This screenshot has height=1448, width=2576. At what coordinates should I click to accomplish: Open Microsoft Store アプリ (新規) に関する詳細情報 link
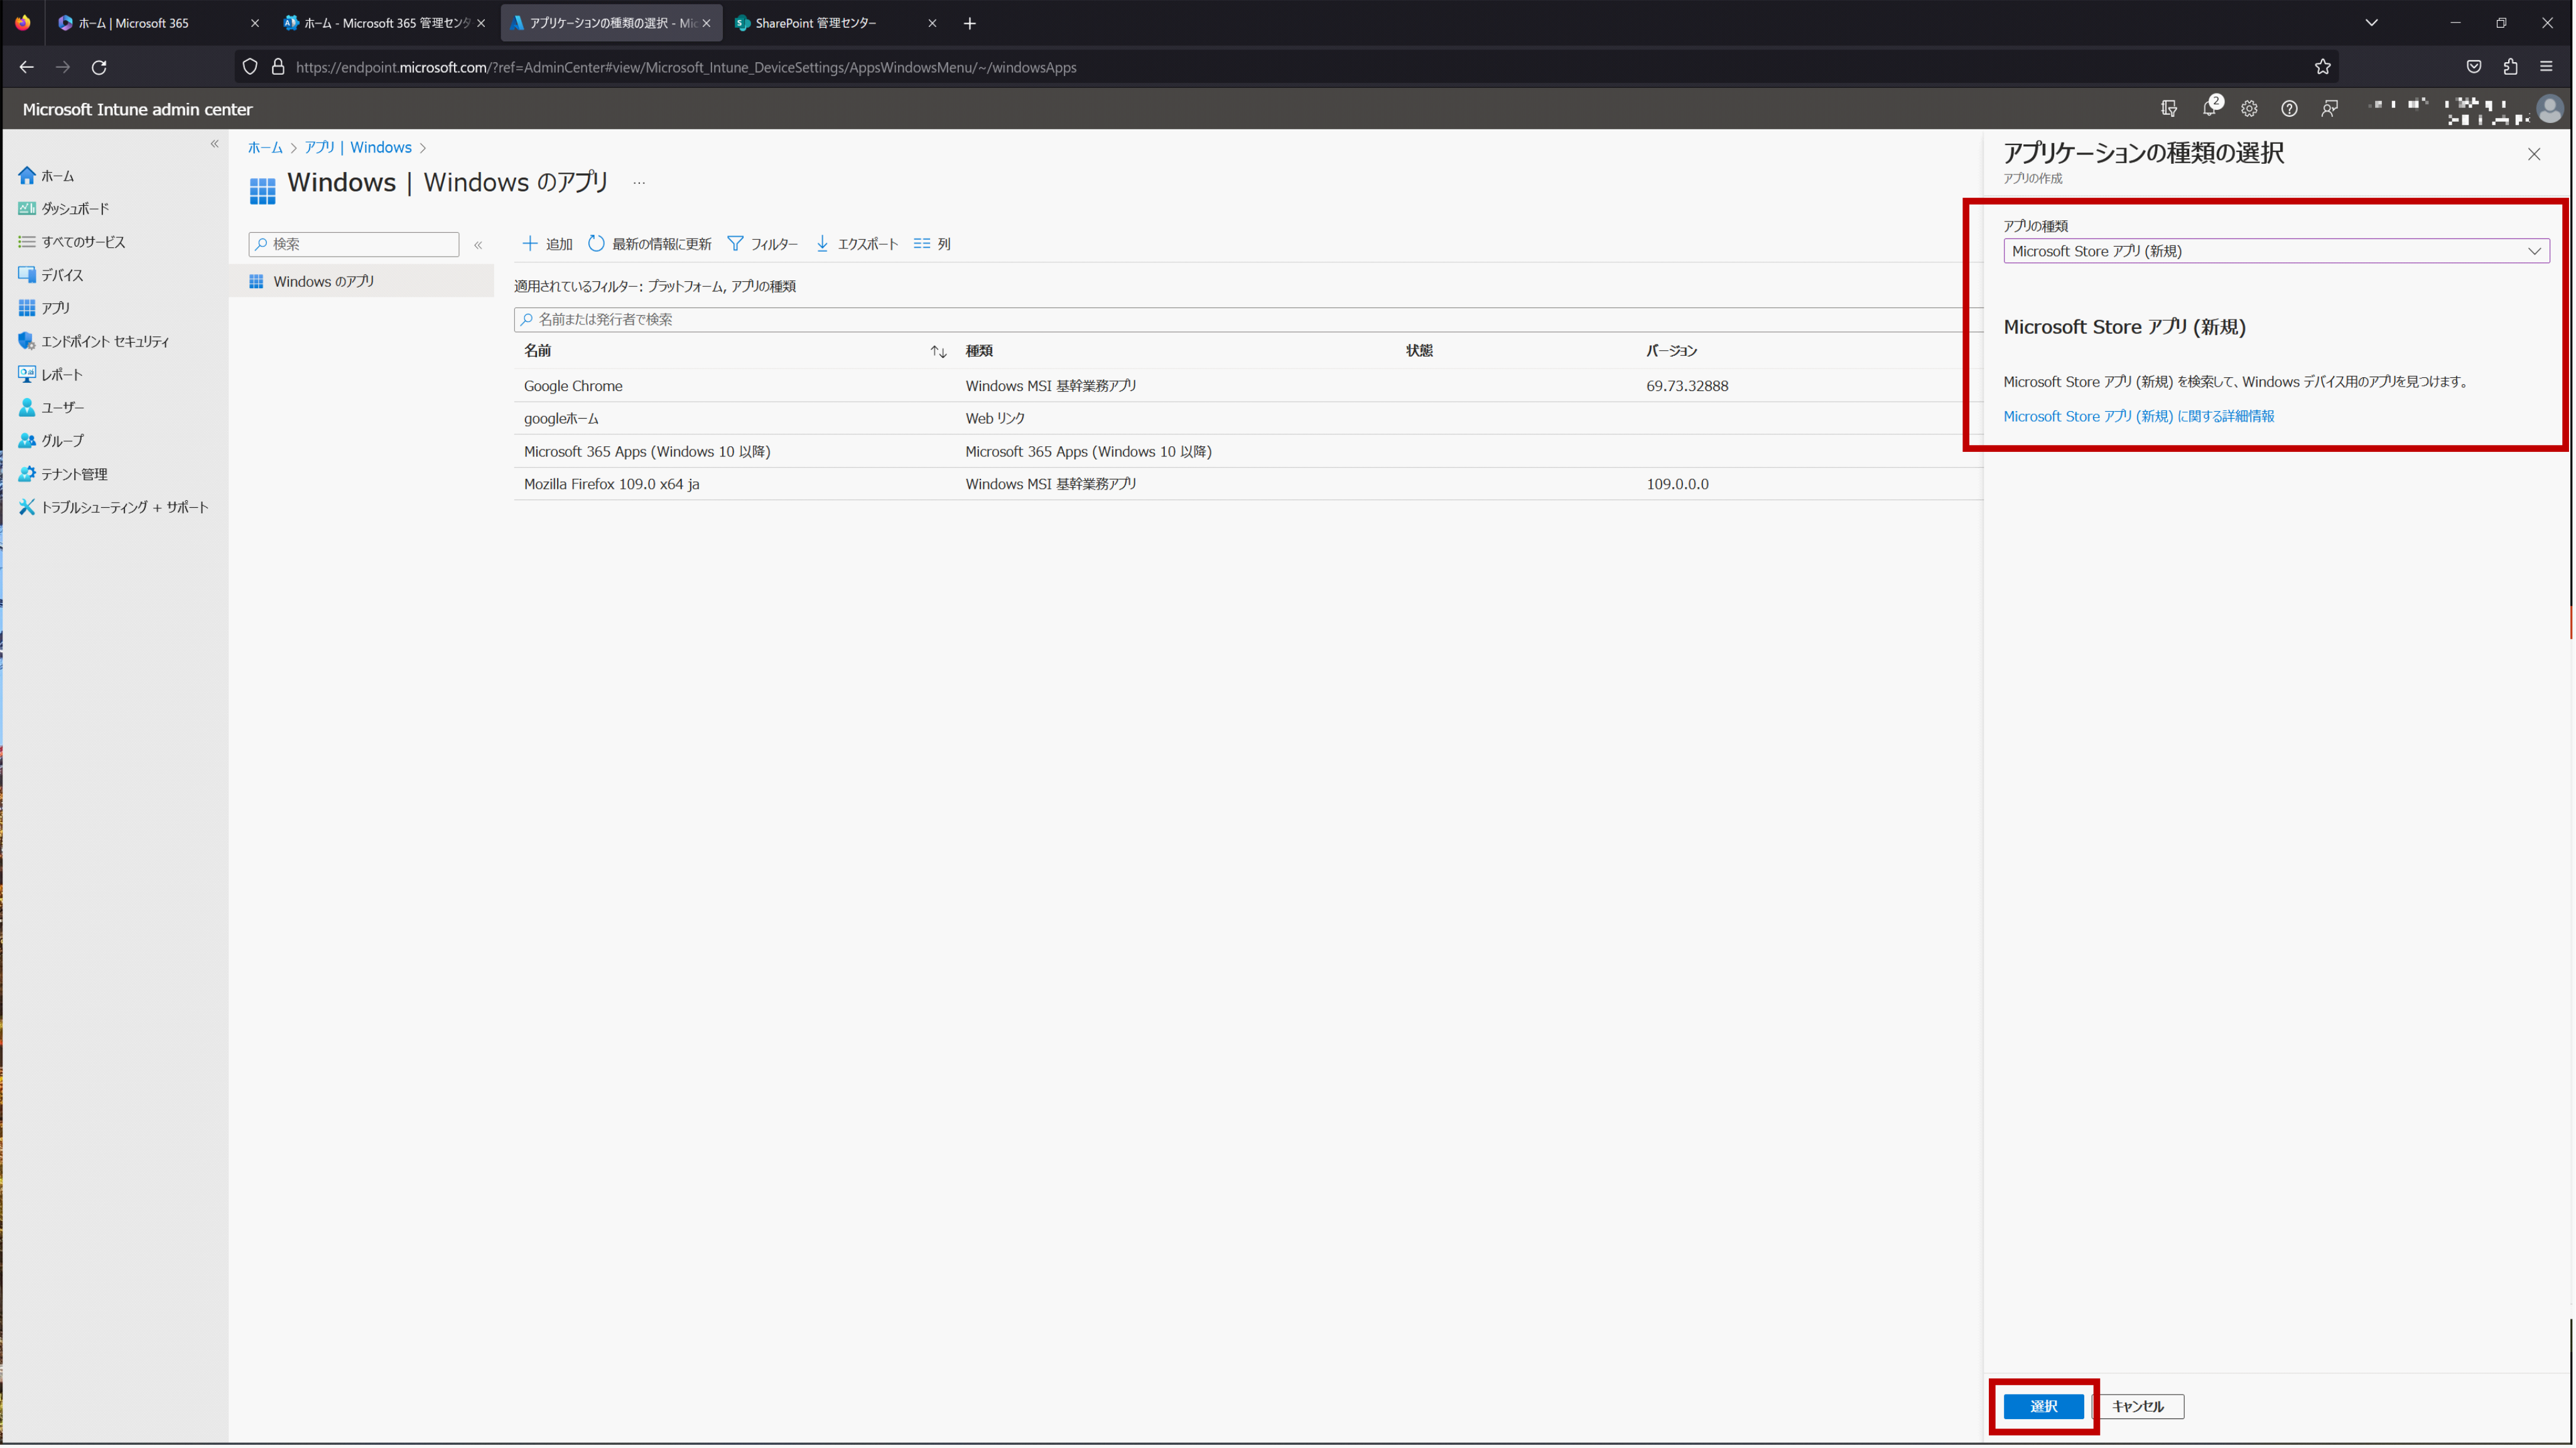[x=2138, y=416]
